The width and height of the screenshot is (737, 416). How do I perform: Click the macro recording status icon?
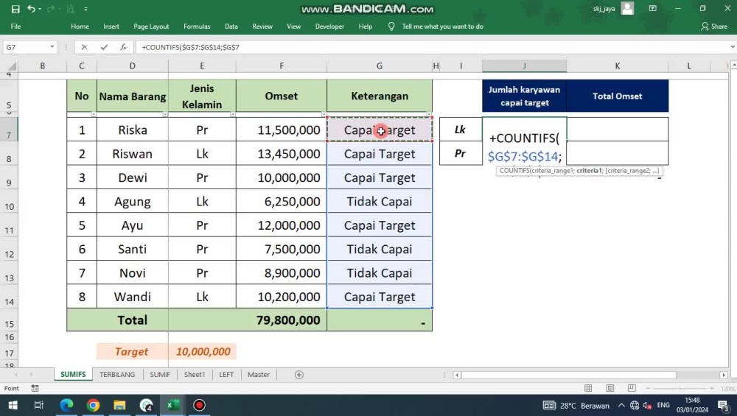(35, 388)
